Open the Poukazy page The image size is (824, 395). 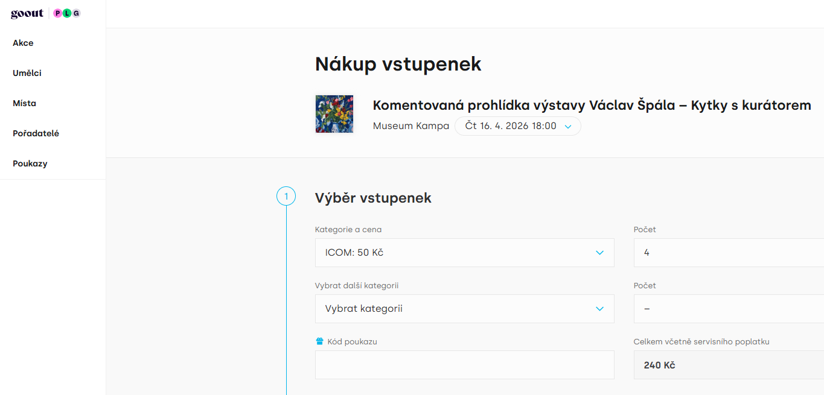click(x=30, y=163)
